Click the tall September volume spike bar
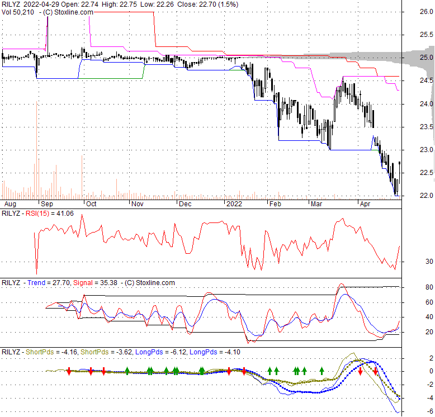 tap(36, 150)
